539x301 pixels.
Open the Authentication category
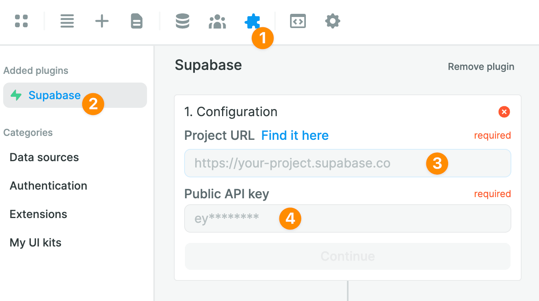tap(48, 186)
